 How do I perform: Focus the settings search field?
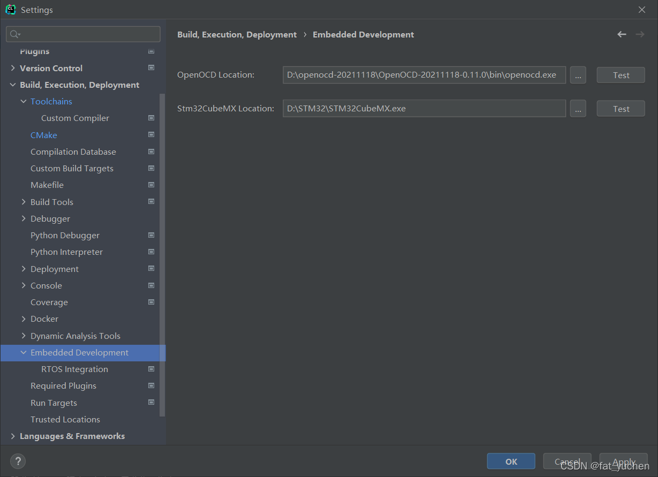point(83,34)
